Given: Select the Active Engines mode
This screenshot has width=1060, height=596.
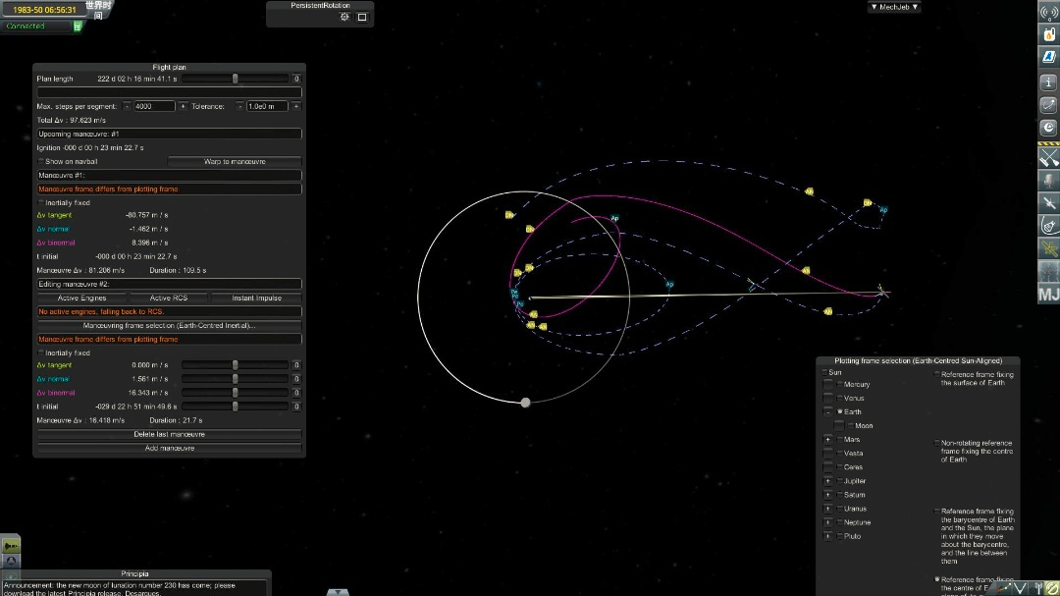Looking at the screenshot, I should click(81, 298).
